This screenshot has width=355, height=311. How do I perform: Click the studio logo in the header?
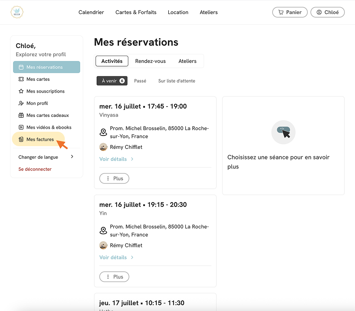(17, 12)
